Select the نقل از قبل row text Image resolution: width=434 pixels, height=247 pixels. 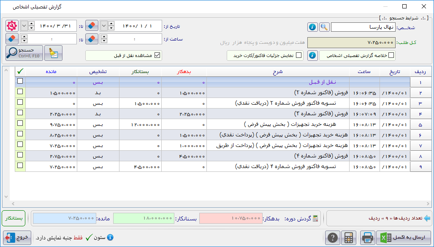click(322, 82)
